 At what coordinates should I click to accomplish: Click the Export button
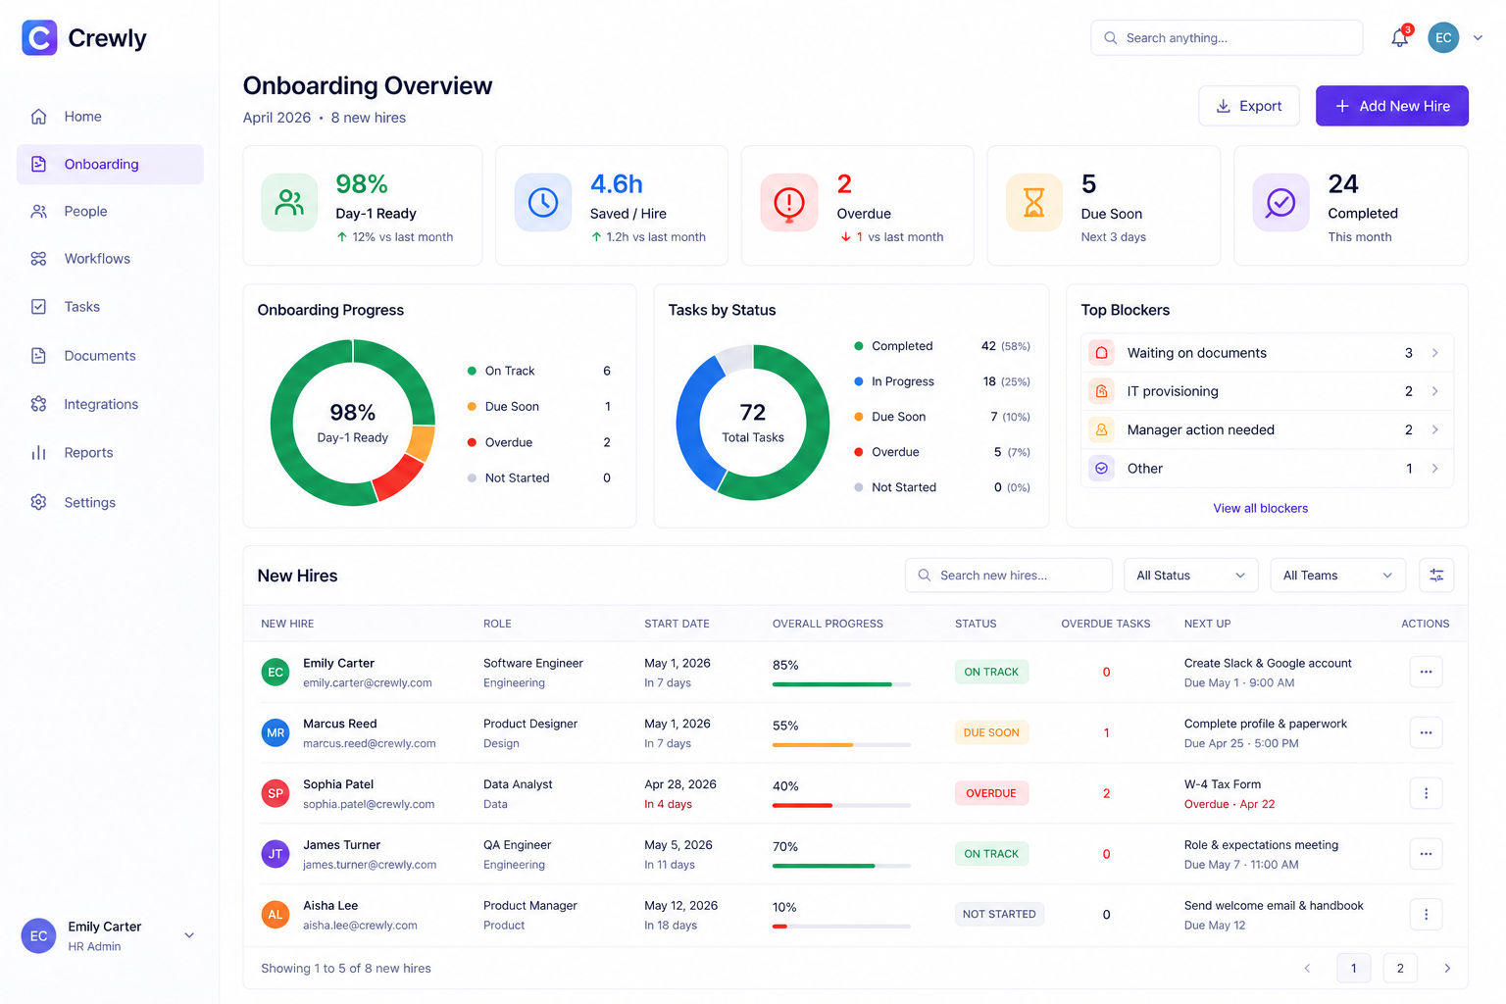1248,106
